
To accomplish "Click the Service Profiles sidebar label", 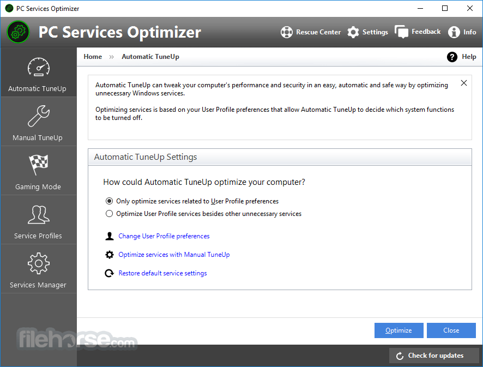I will click(x=38, y=236).
